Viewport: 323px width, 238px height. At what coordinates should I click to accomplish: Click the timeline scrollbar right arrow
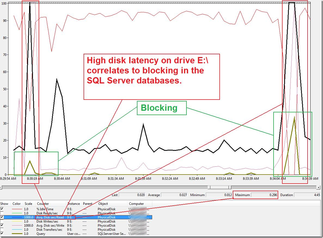click(x=319, y=187)
